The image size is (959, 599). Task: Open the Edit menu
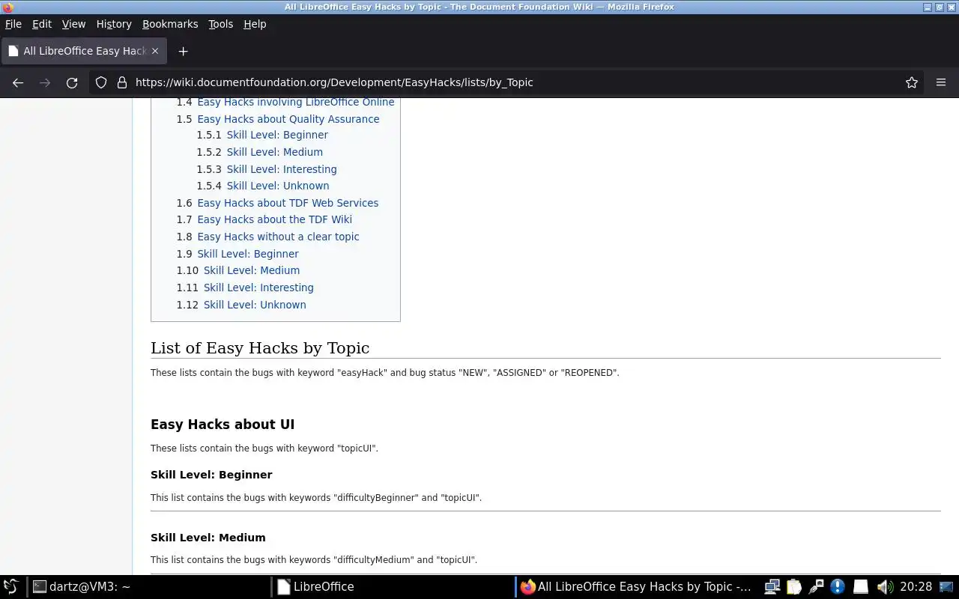click(42, 24)
